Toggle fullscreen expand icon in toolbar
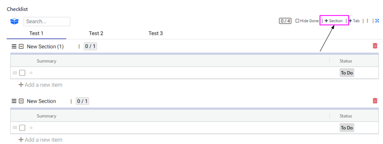This screenshot has height=144, width=383. tap(377, 21)
